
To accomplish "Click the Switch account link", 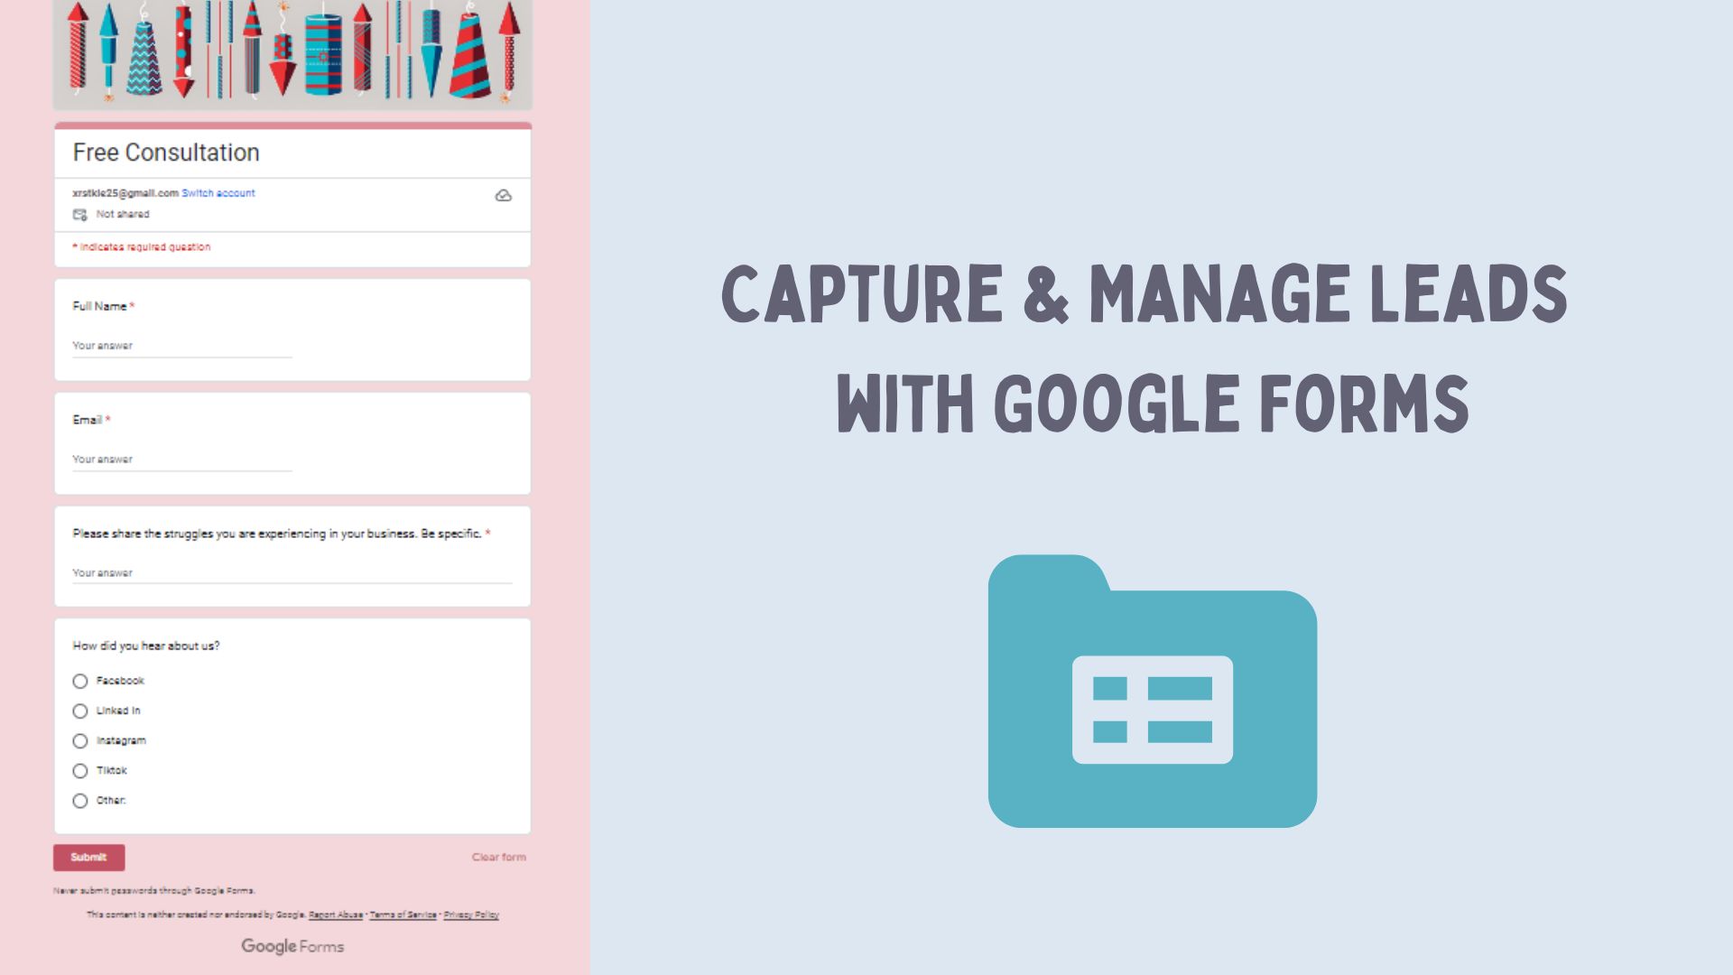I will tap(218, 193).
